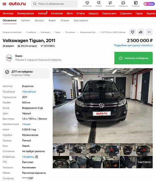The width and height of the screenshot is (156, 181).
Task: Open Ещё 5 фото thumbnail
Action: tap(144, 162)
